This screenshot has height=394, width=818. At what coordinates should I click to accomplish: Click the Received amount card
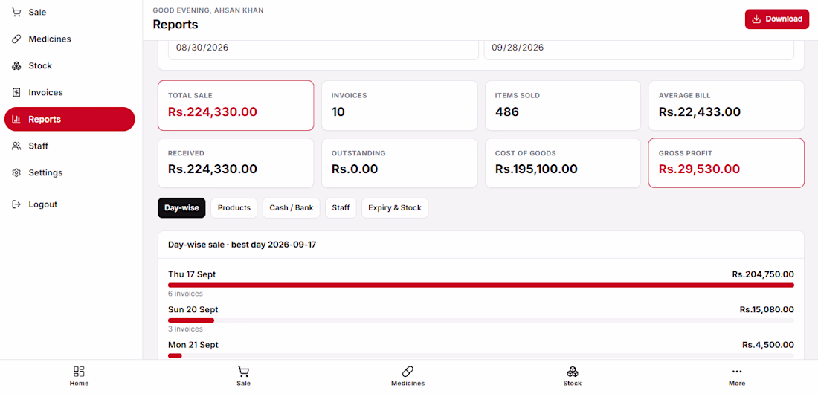(236, 163)
